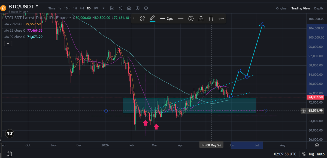Select the right pink up-arrow marker
Image resolution: width=327 pixels, height=158 pixels.
[156, 126]
